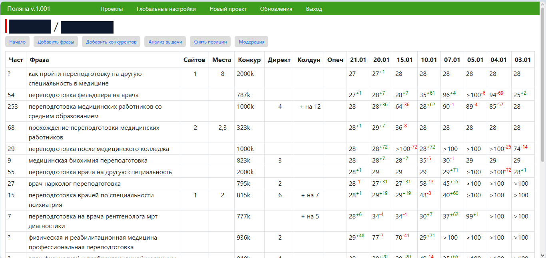Image resolution: width=546 pixels, height=258 pixels.
Task: Click Анализ выдачи button
Action: click(x=165, y=42)
